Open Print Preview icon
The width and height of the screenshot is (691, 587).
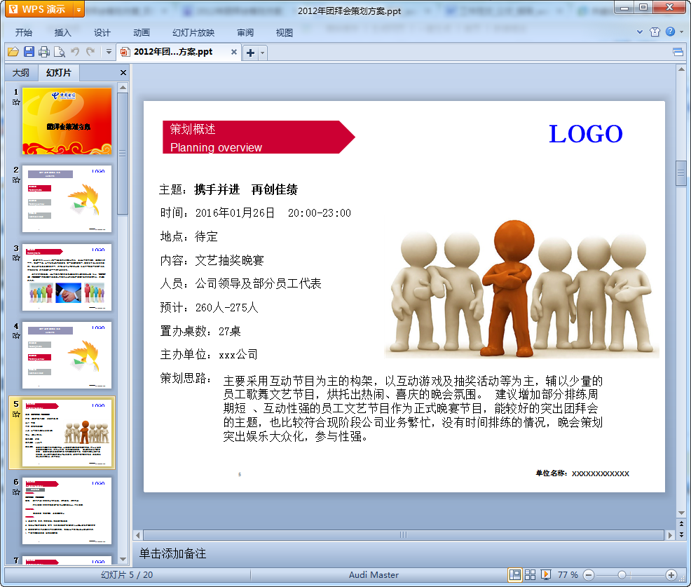[x=60, y=52]
